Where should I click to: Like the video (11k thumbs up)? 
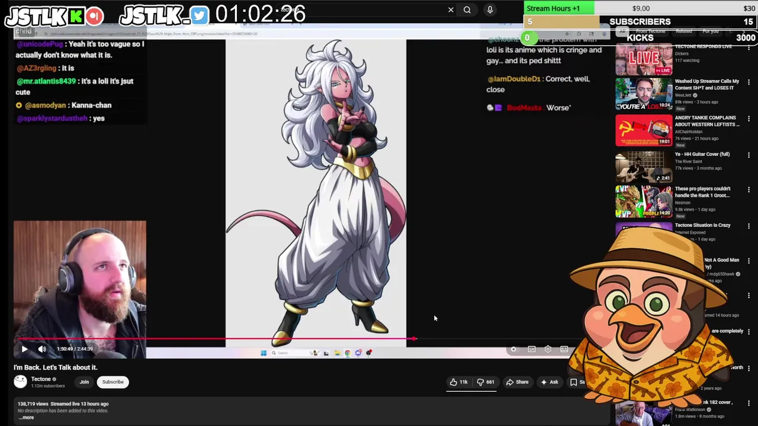click(459, 382)
